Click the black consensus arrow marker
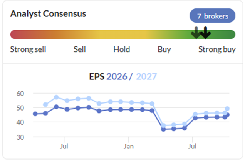This screenshot has width=245, height=160. coord(205,33)
